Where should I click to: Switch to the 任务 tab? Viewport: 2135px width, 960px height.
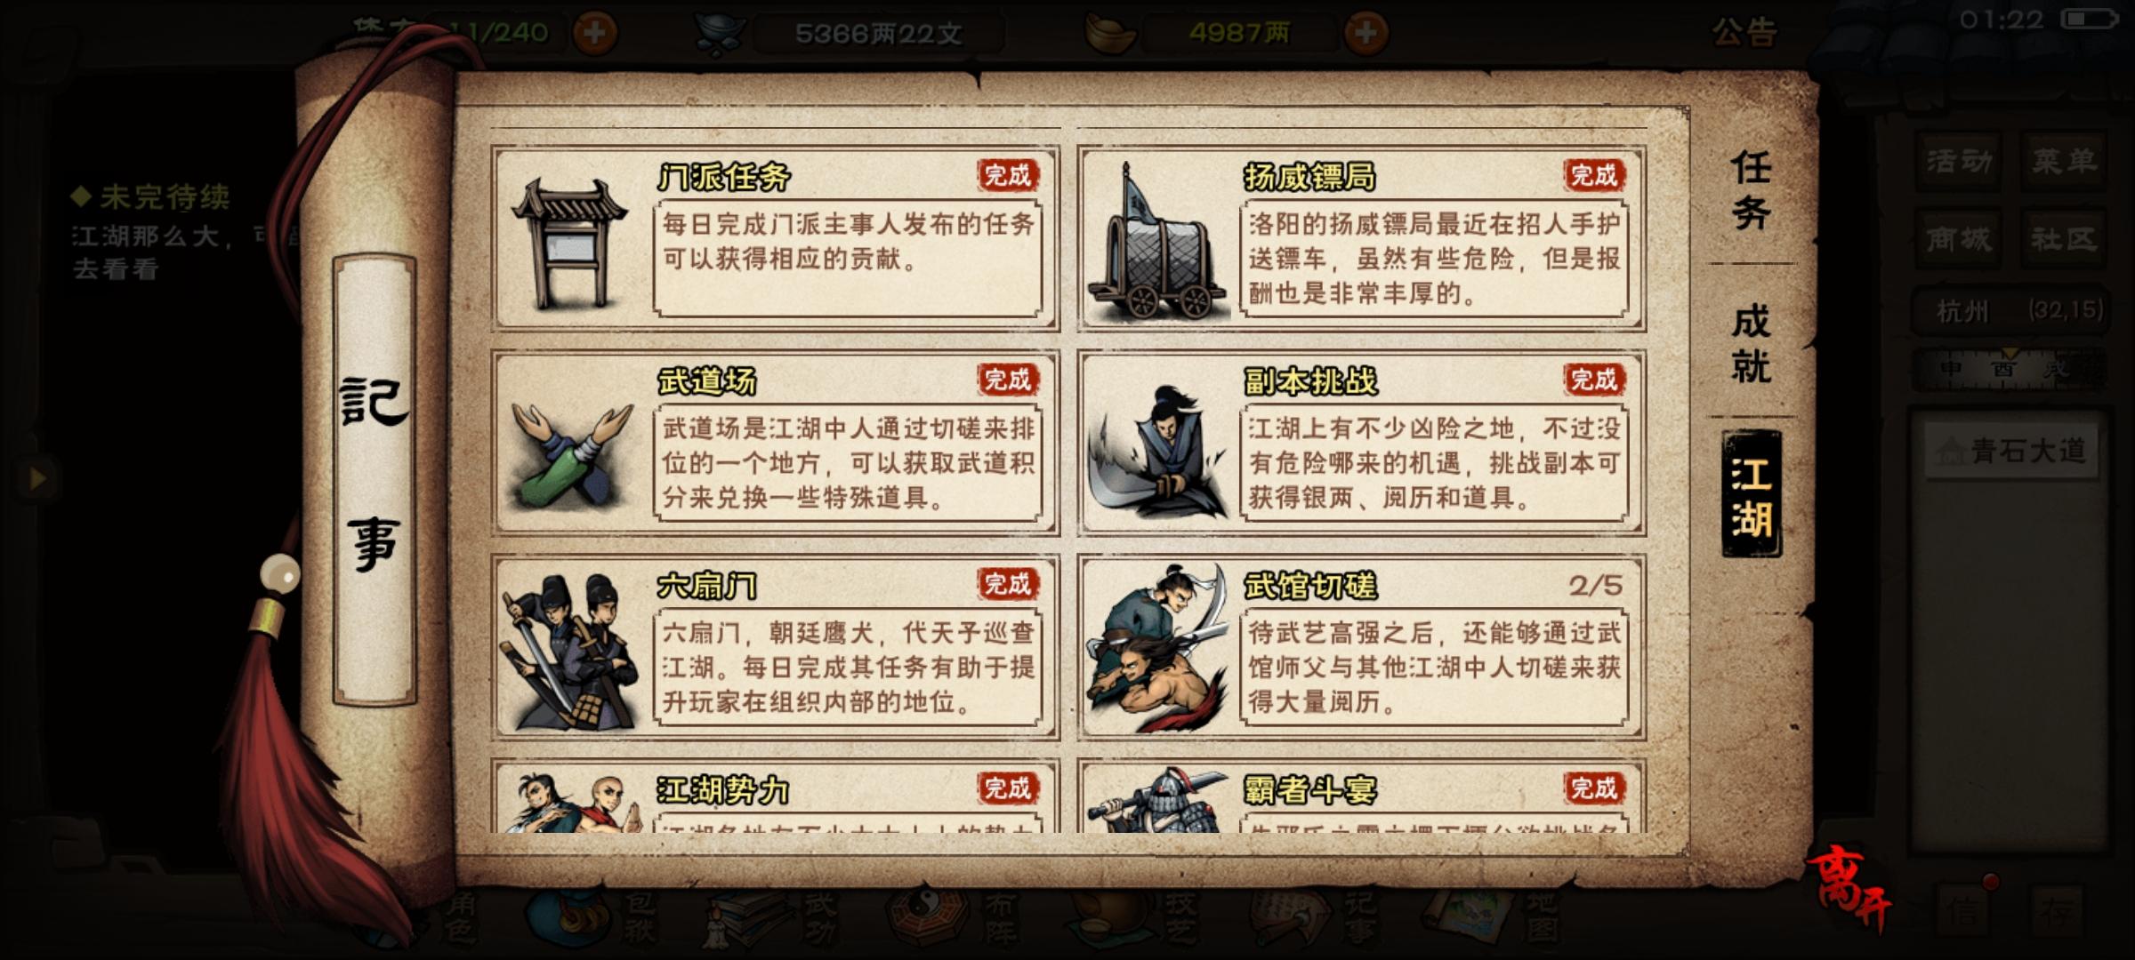(1751, 189)
